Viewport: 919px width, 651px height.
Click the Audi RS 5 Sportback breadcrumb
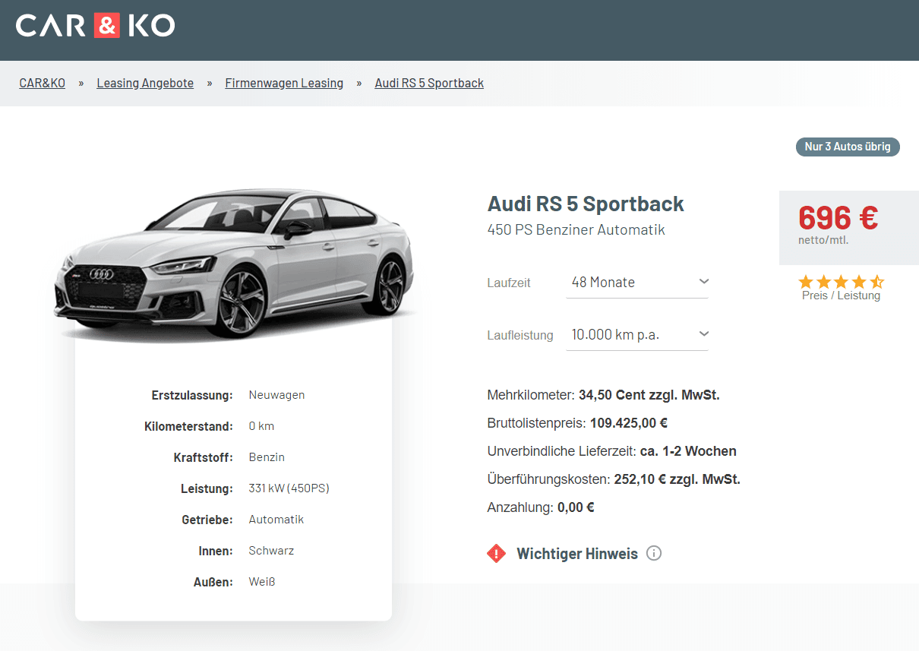(429, 83)
